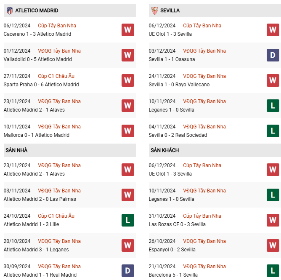Screen dimensions: 281x280
Task: Click the Atletico Madrid club crest icon
Action: pyautogui.click(x=10, y=11)
